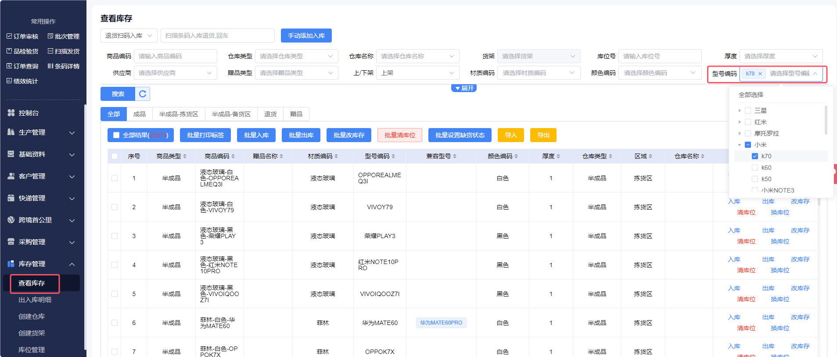Click the 批量清库位 button
This screenshot has width=837, height=357.
click(399, 135)
